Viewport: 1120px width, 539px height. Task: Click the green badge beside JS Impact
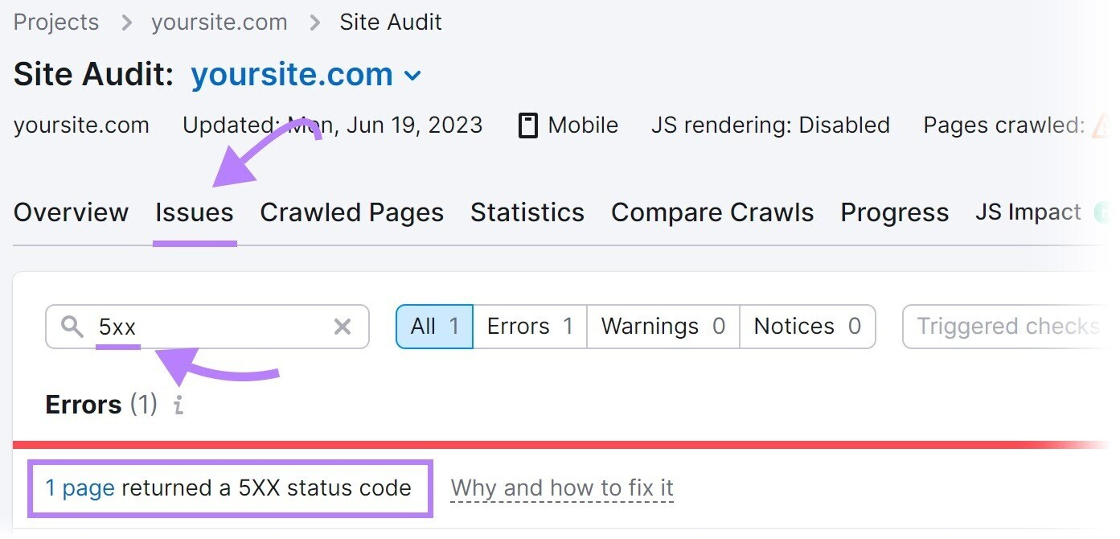coord(1103,212)
